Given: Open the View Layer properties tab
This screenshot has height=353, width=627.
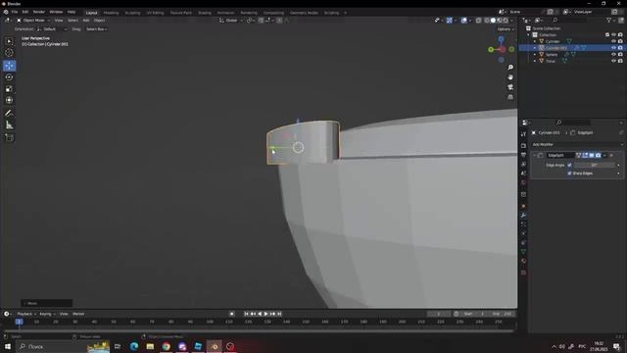Looking at the screenshot, I should pos(523,164).
